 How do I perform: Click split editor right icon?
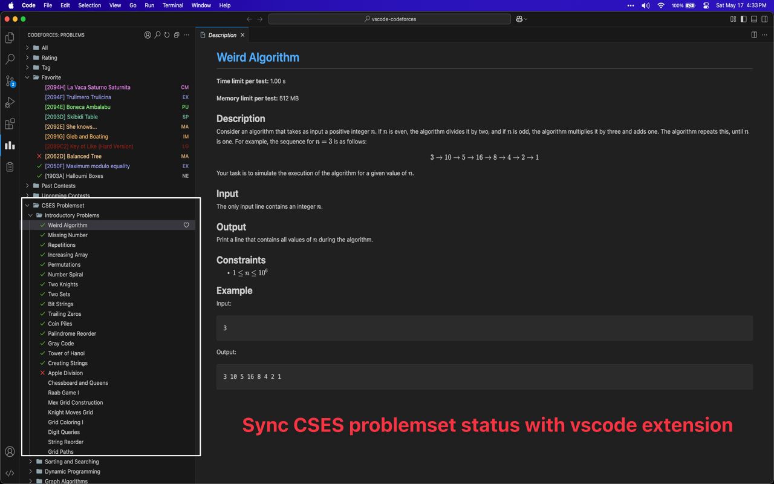pos(754,35)
